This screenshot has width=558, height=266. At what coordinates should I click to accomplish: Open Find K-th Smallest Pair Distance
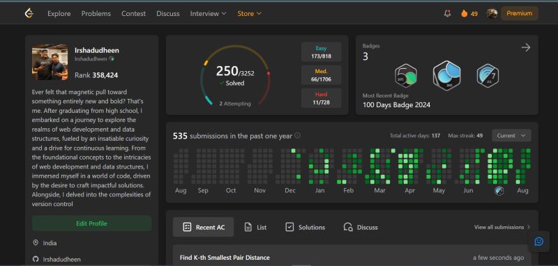(225, 258)
